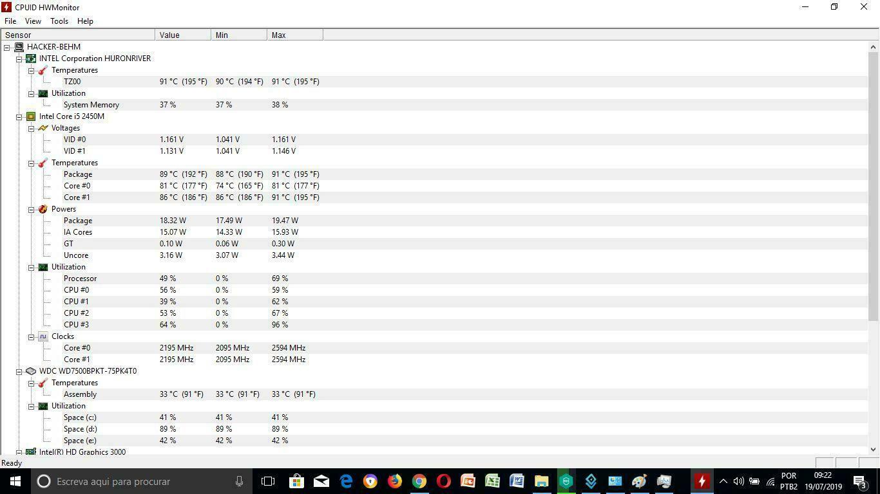This screenshot has height=494, width=880.
Task: Click the thermometer icon above the TZ00 row
Action: click(43, 70)
